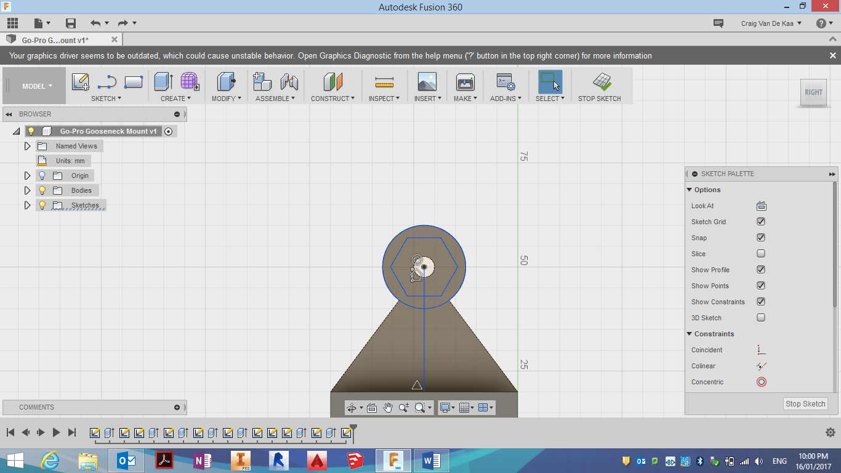Click the Joint assemble icon
Screen dimensions: 841x473
[x=289, y=82]
